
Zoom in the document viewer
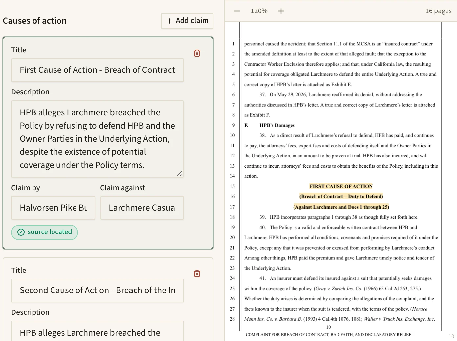(x=281, y=11)
